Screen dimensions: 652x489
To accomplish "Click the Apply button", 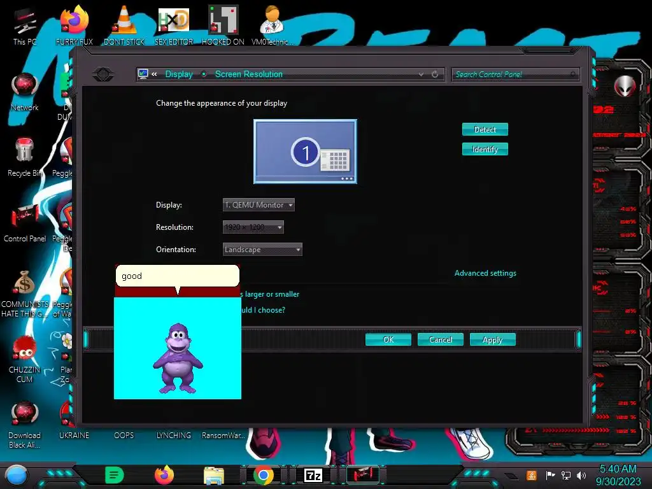I will pos(492,340).
